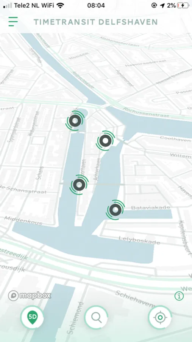Viewport: 192px width, 342px height.
Task: Tap the Mapbox logo
Action: [x=30, y=296]
